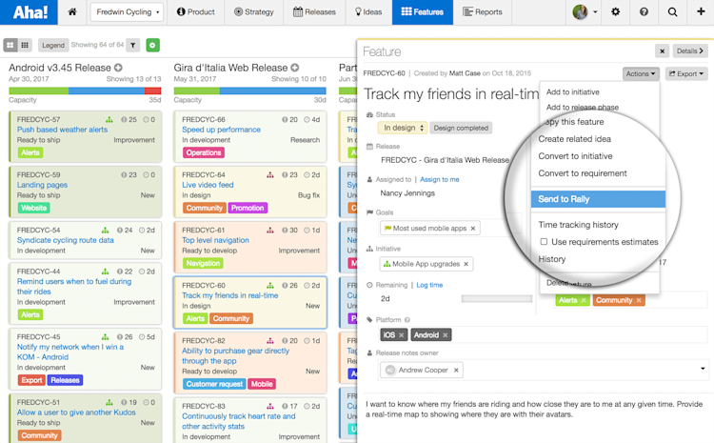This screenshot has width=714, height=443.
Task: Change the In design status dropdown
Action: pos(403,128)
